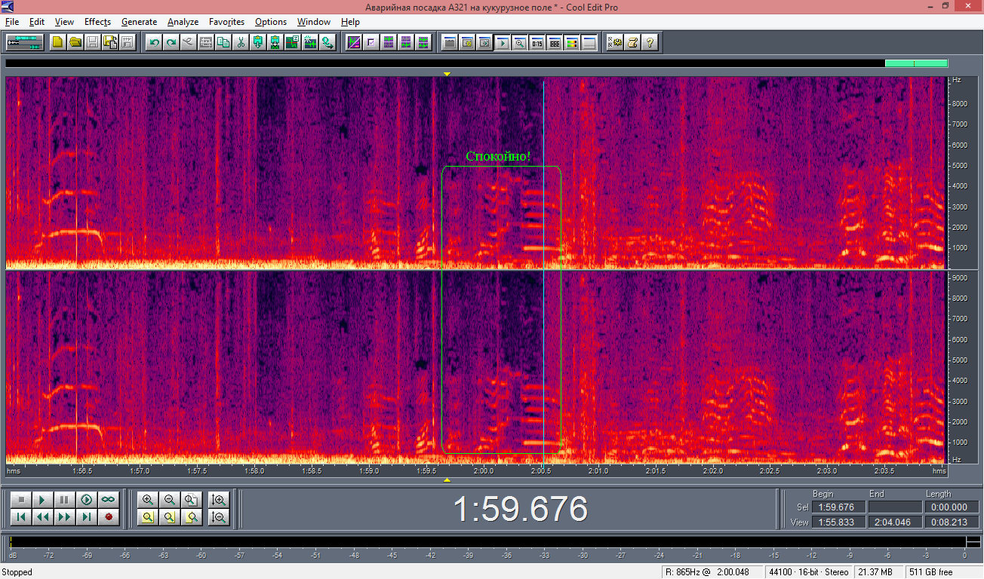Zoom in horizontally with the plus magnifier
The width and height of the screenshot is (984, 579).
point(148,499)
